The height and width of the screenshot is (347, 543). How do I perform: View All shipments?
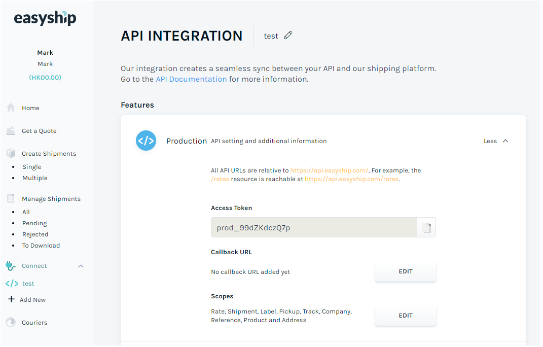click(26, 212)
